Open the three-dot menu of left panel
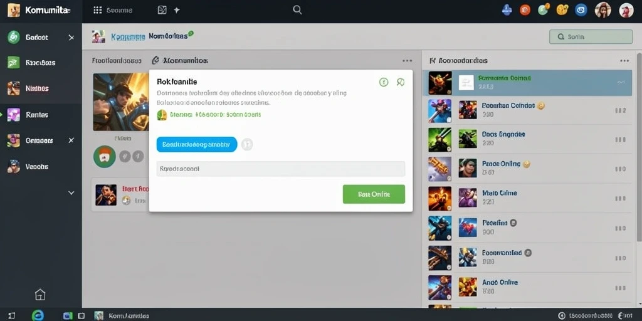Image resolution: width=642 pixels, height=321 pixels. point(407,61)
